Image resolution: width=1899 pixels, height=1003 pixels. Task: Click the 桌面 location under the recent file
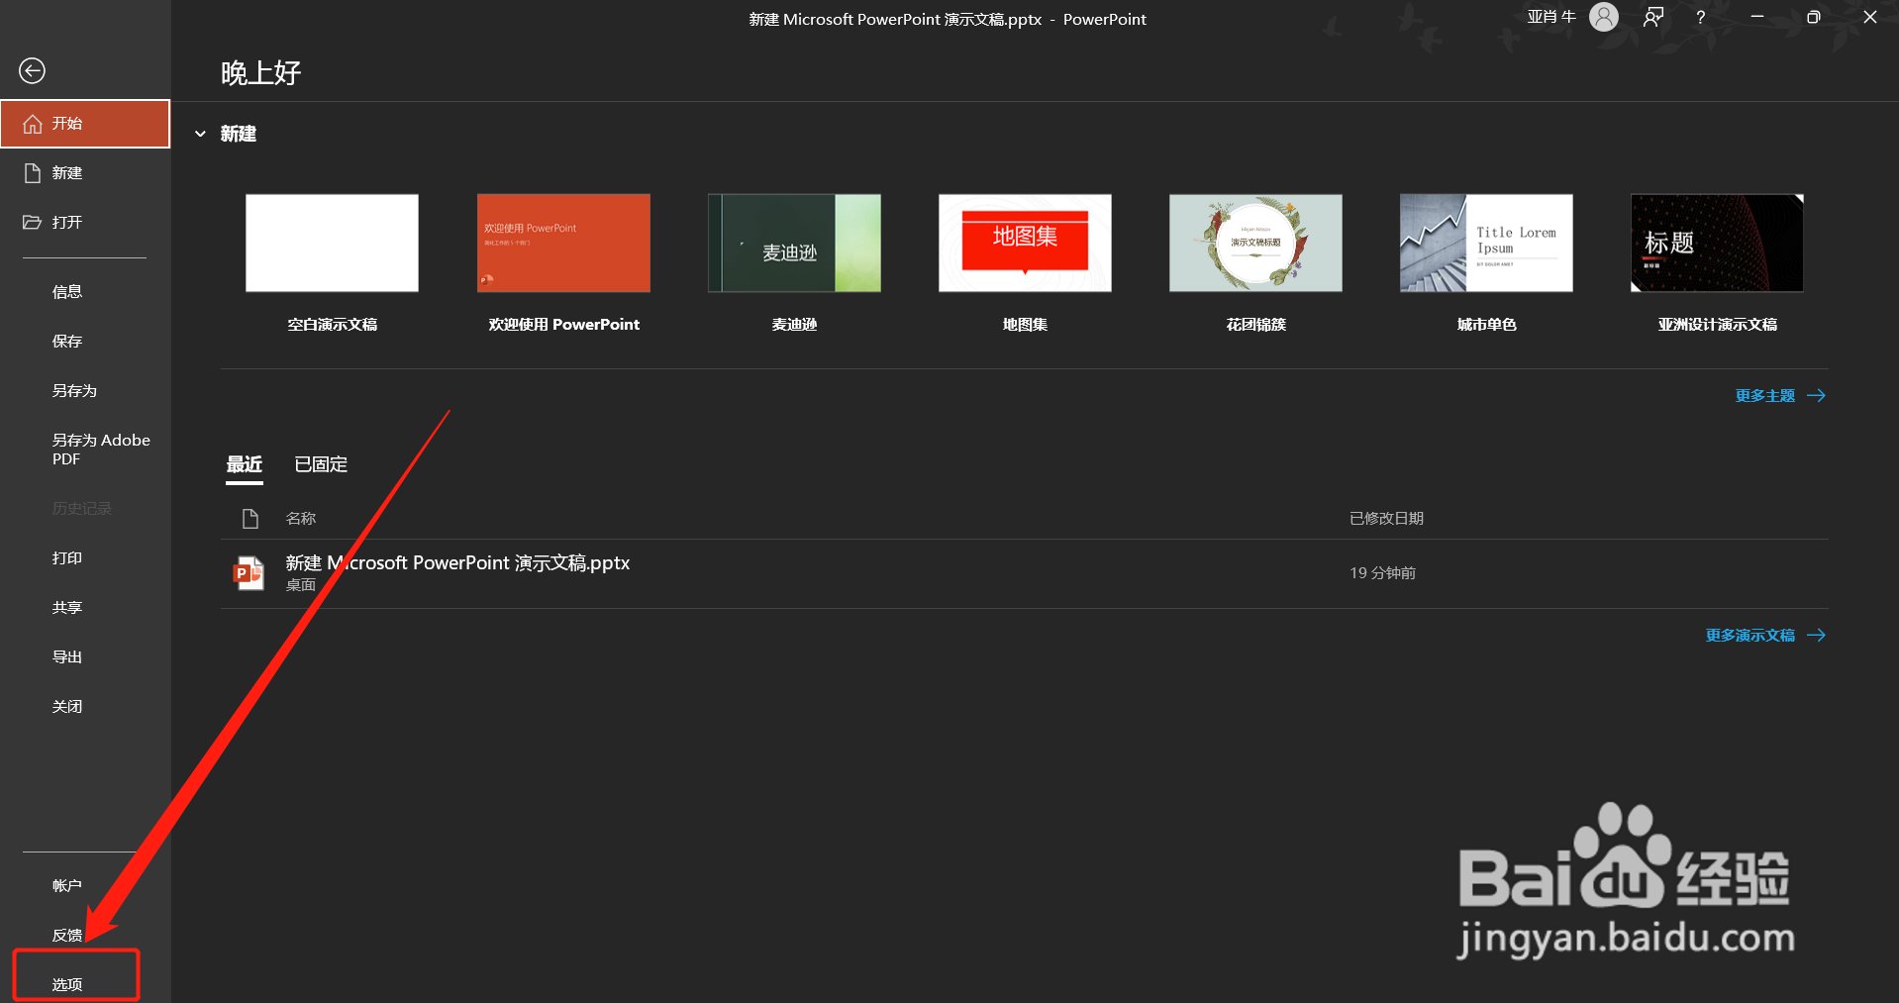pyautogui.click(x=301, y=585)
